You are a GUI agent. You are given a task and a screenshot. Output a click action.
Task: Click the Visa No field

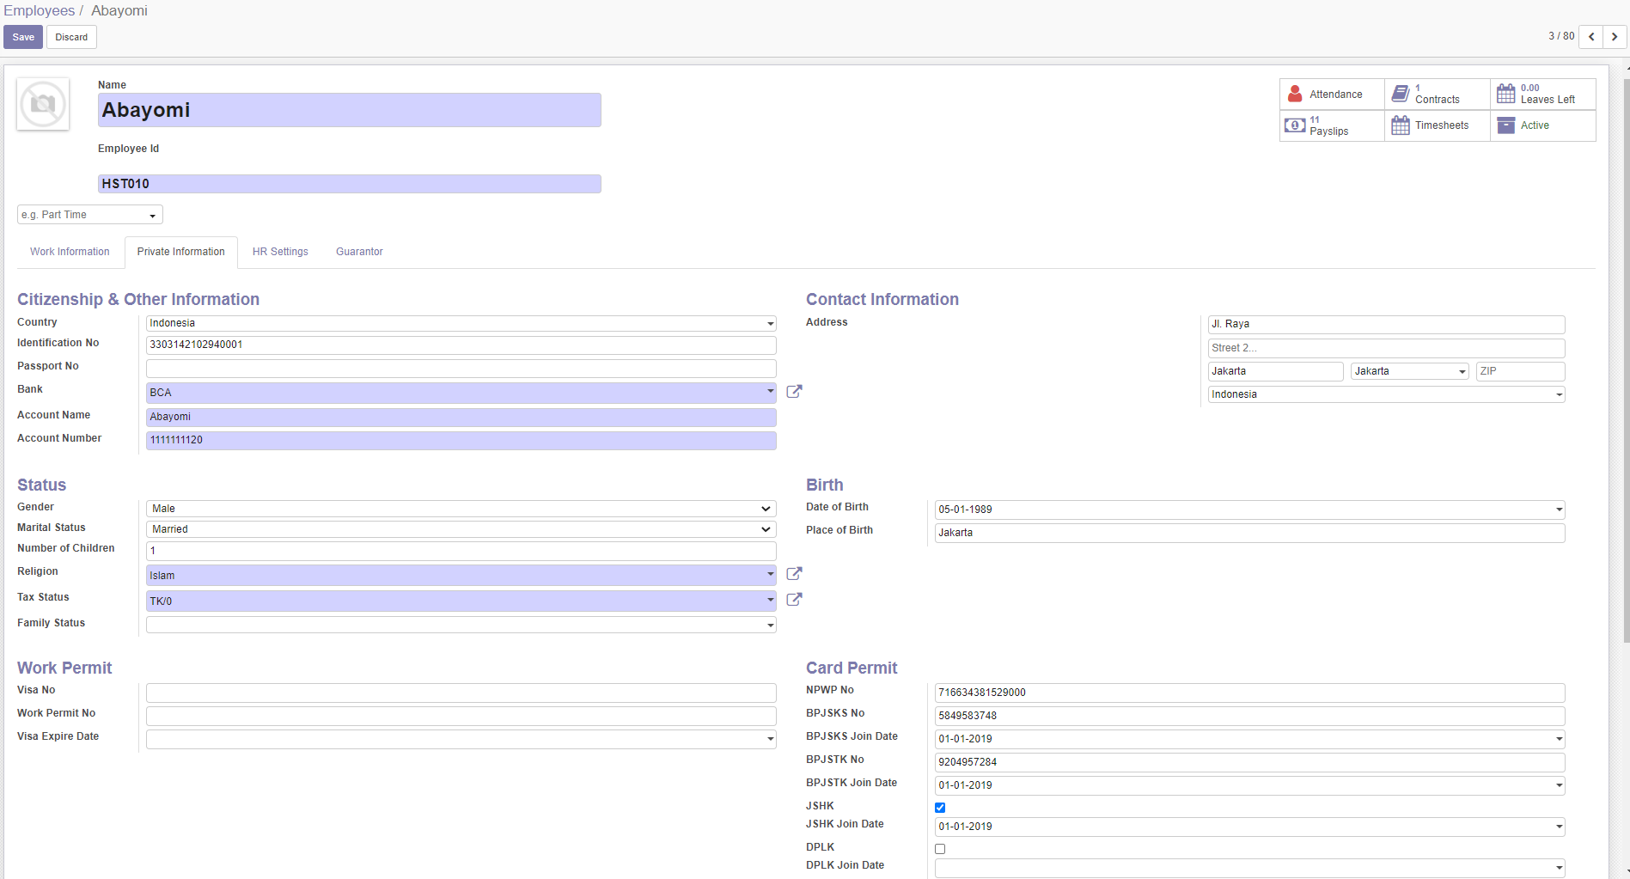461,693
